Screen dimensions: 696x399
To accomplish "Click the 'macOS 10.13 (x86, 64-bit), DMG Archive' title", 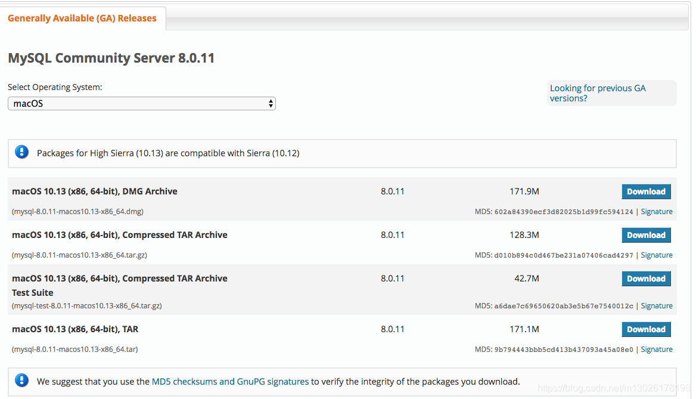I will 95,191.
